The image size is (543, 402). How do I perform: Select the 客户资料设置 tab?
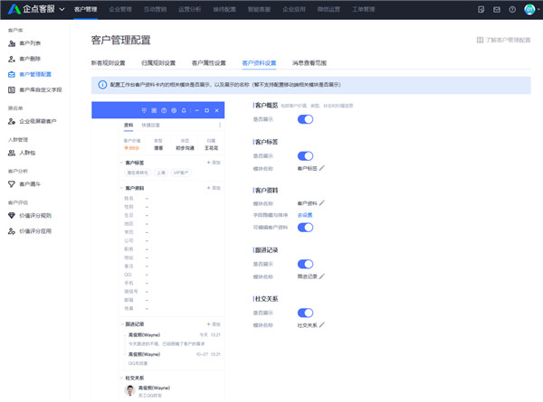pos(259,63)
